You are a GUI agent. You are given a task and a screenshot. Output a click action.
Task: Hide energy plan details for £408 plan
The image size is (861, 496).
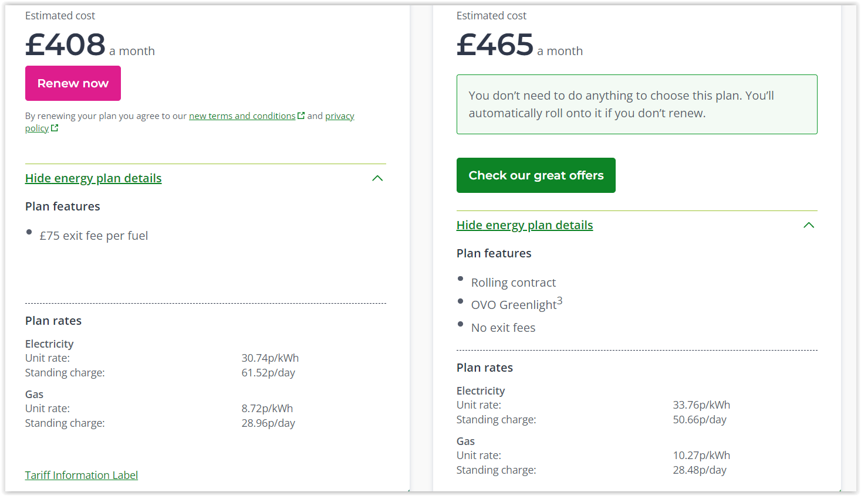pos(93,178)
